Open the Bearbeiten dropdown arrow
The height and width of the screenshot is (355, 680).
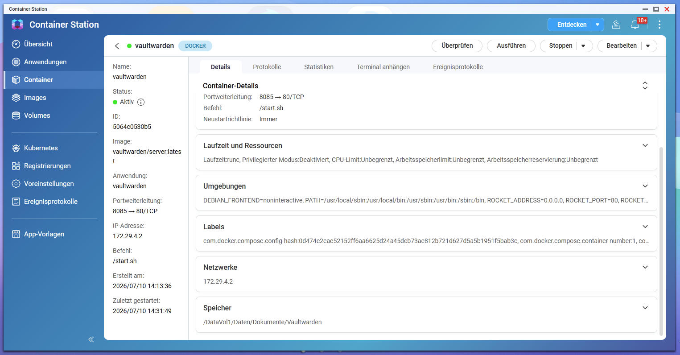coord(648,45)
